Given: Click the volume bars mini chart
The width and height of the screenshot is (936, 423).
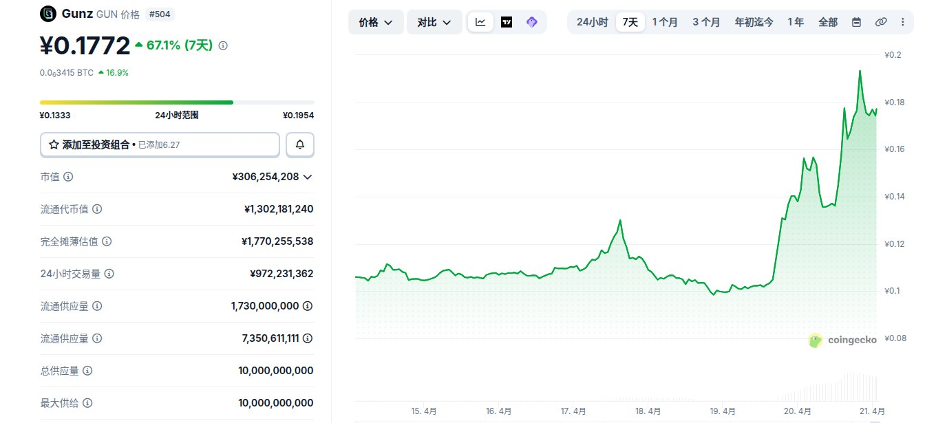Looking at the screenshot, I should (826, 387).
